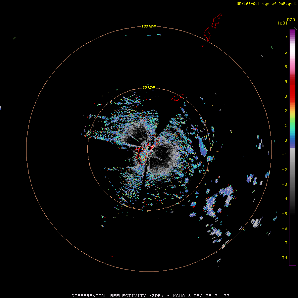This screenshot has width=298, height=298.
Task: Click the 3 value on the color scale
Action: [286, 96]
